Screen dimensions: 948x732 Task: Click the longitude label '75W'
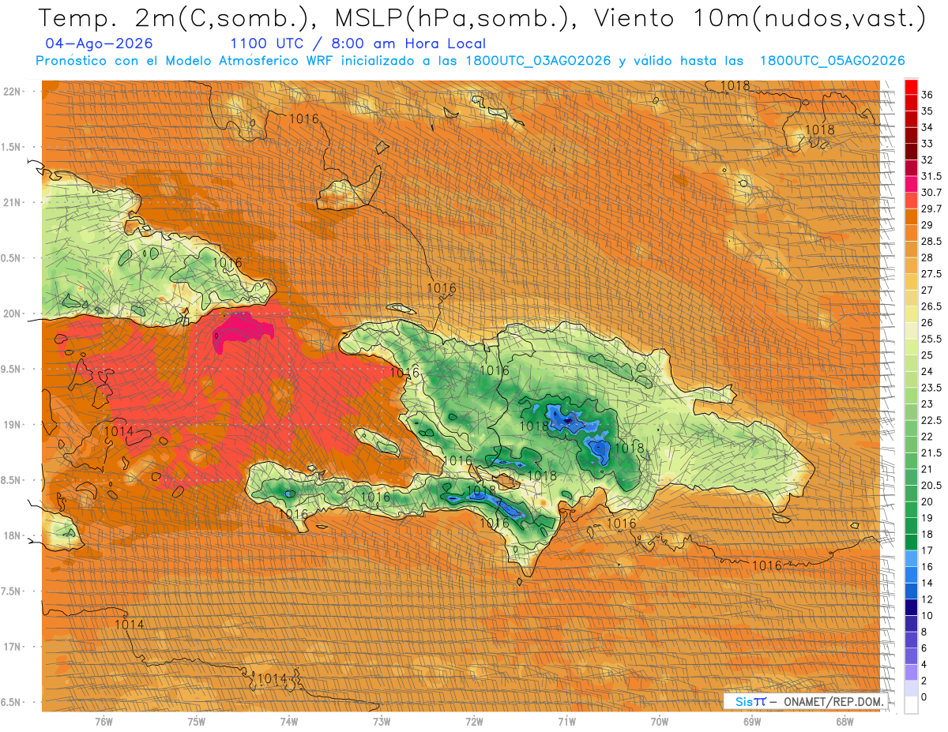[197, 722]
